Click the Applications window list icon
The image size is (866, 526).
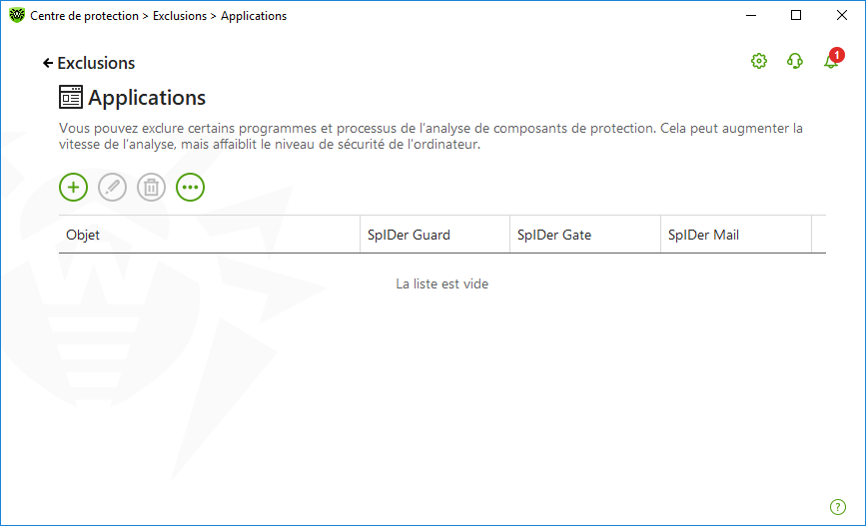click(x=71, y=97)
